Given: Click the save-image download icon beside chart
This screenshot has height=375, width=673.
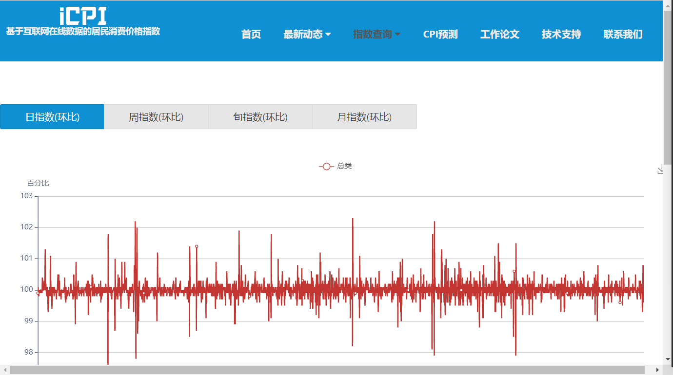Looking at the screenshot, I should click(660, 169).
